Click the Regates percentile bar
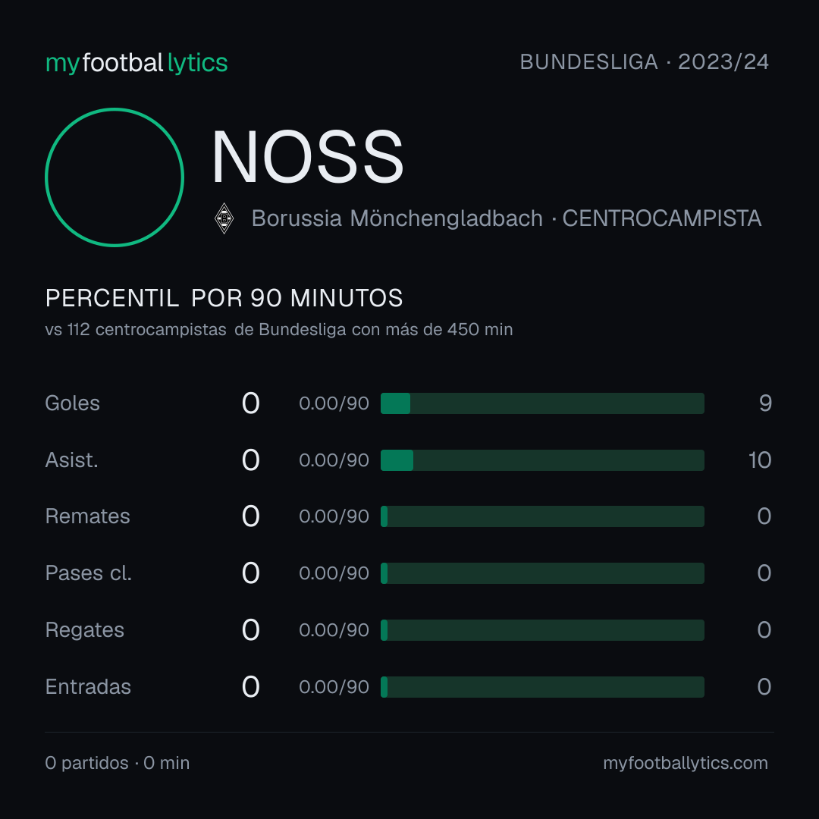Viewport: 819px width, 819px height. click(x=542, y=630)
